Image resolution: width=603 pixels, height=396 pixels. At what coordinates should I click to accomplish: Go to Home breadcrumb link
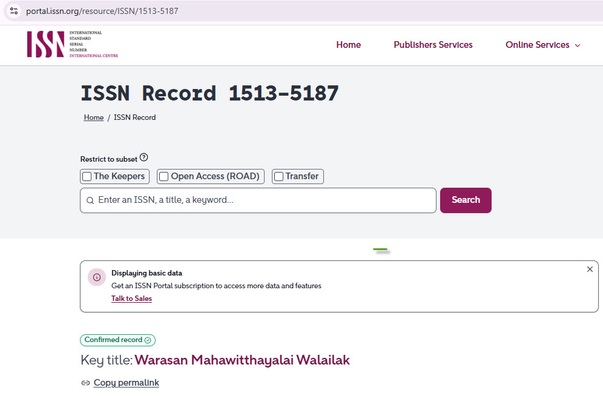94,117
